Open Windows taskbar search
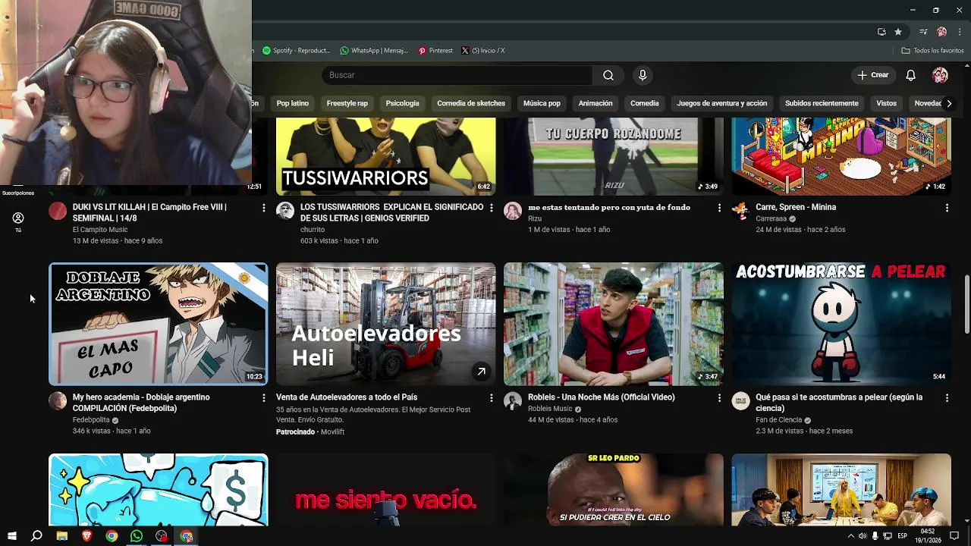 pos(36,536)
